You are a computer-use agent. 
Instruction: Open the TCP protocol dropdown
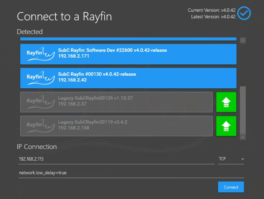[x=231, y=159]
